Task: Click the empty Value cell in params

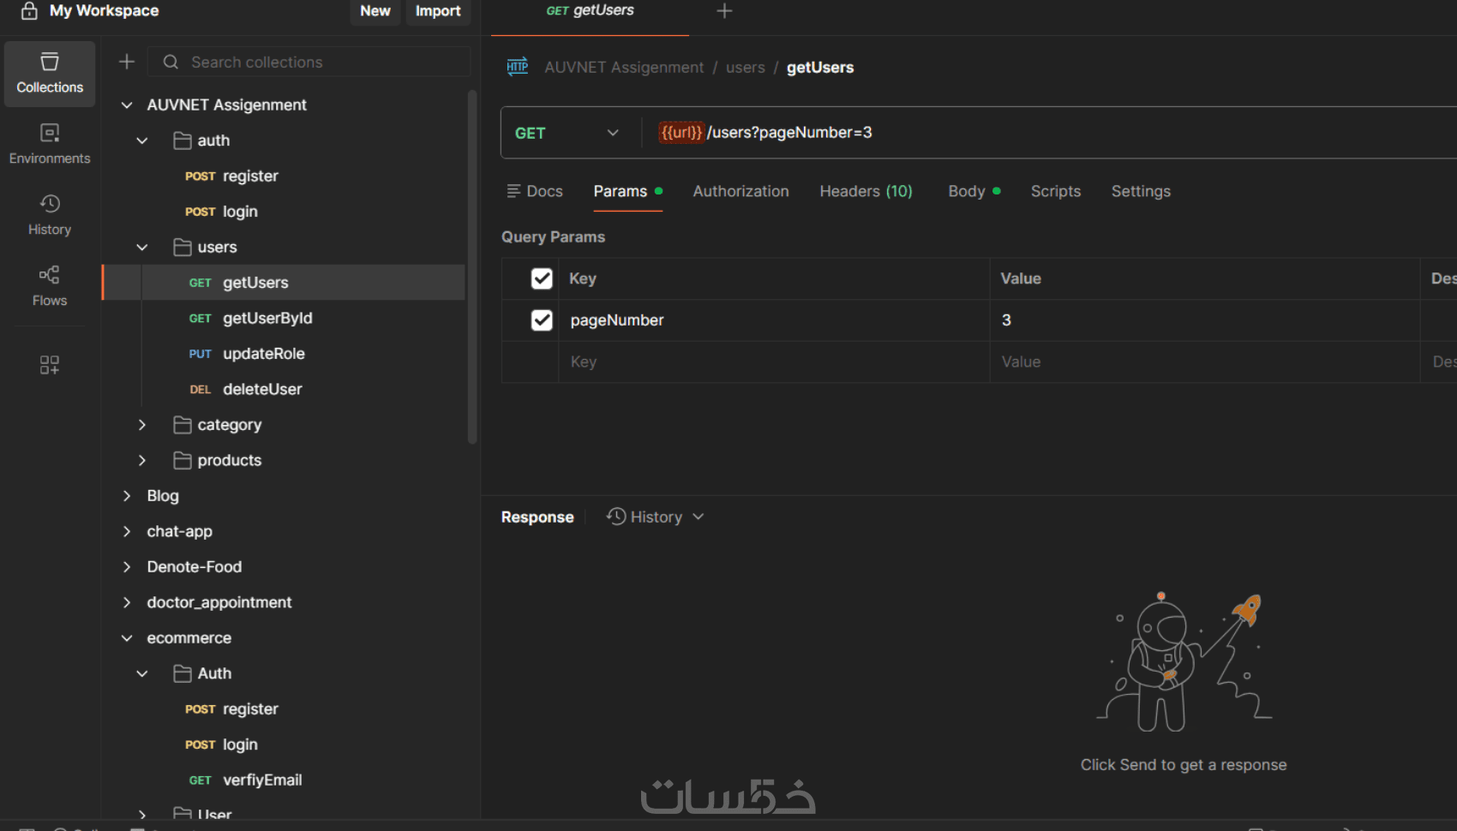Action: click(x=1204, y=362)
